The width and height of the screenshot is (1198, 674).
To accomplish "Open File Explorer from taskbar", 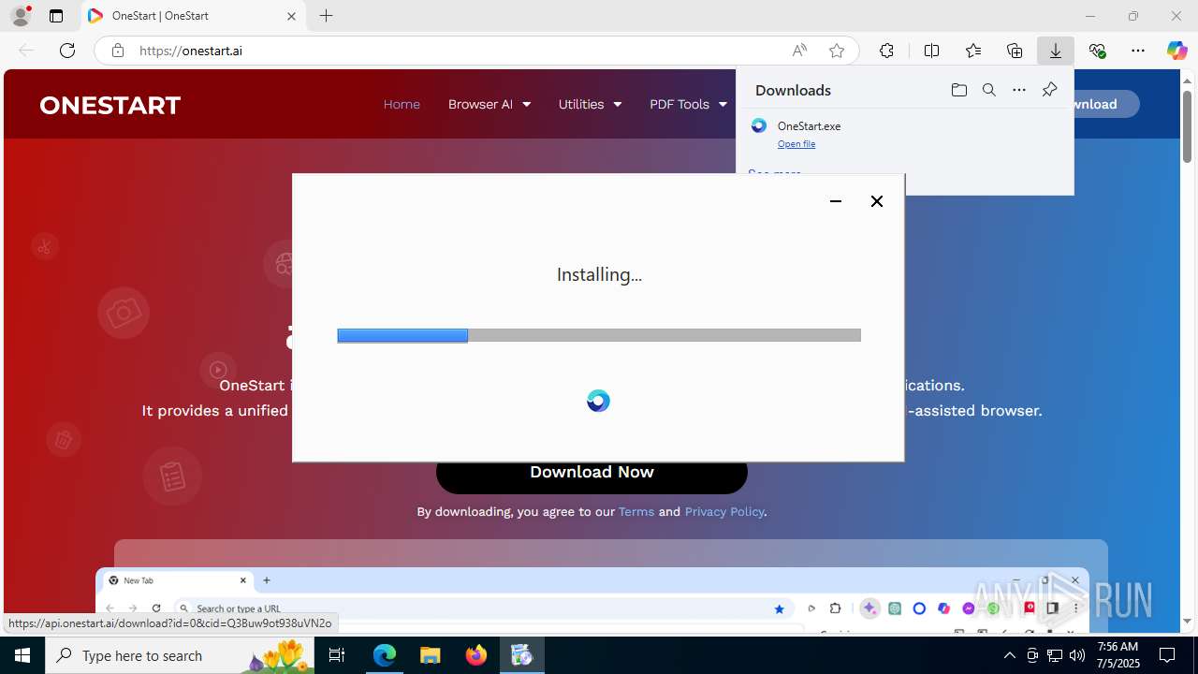I will coord(430,655).
